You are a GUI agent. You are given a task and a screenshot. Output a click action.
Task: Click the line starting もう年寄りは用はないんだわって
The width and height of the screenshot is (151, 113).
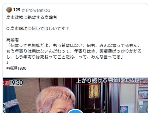[74, 51]
